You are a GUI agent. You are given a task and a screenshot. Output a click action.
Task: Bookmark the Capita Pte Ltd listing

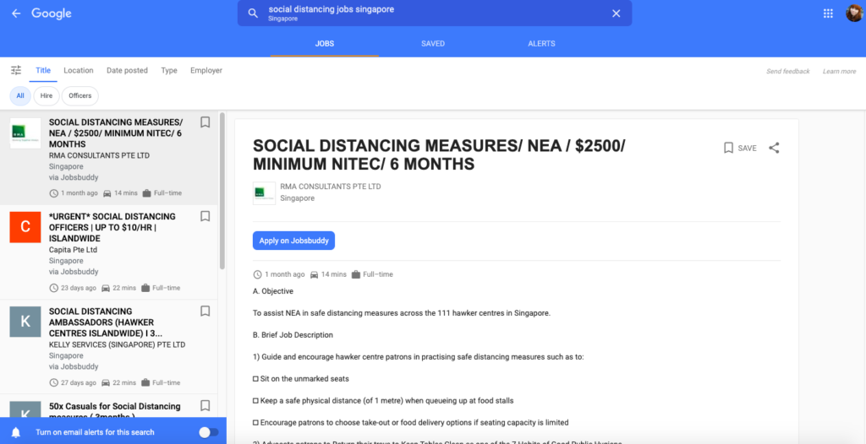(205, 216)
